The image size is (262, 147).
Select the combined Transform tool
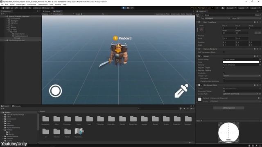point(25,8)
